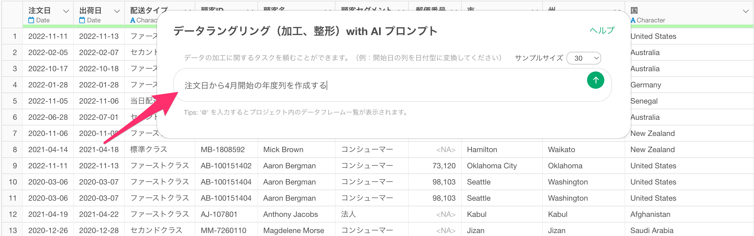This screenshot has height=236, width=754.
Task: Submit the AI prompt with green arrow button
Action: [x=595, y=80]
